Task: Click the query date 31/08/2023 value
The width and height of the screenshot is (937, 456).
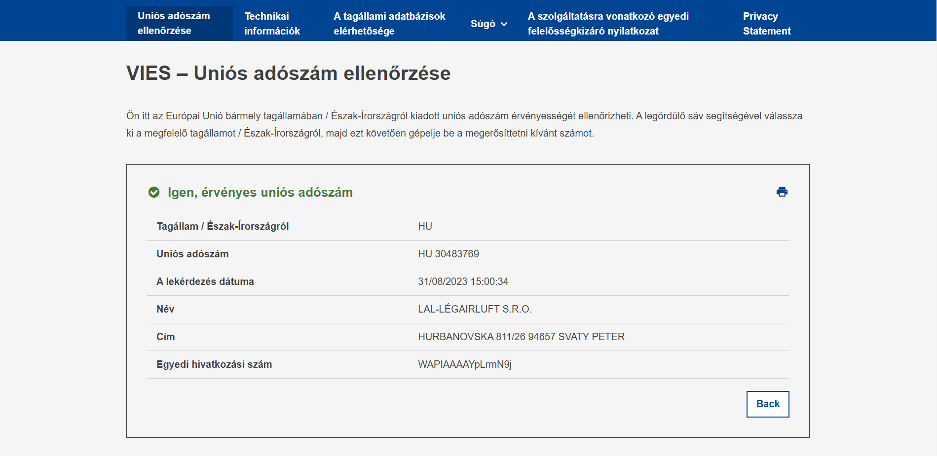Action: click(x=463, y=281)
